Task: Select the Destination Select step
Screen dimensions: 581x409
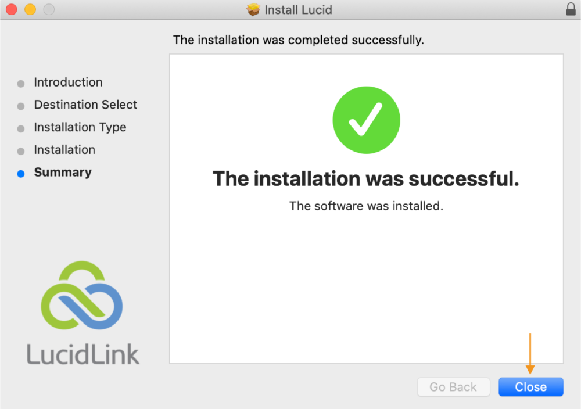Action: click(85, 105)
